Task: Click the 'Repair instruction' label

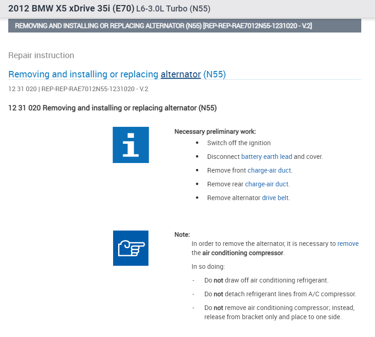Action: click(x=41, y=55)
